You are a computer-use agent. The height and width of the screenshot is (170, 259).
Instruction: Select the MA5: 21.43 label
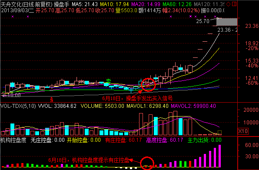(x=85, y=4)
